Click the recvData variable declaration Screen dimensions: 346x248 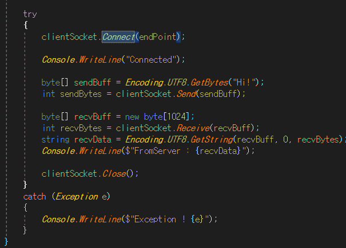tap(93, 140)
